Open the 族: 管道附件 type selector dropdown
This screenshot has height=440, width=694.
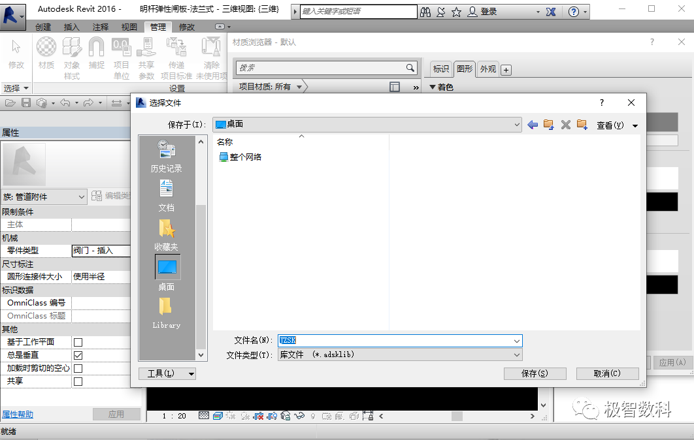(x=44, y=196)
